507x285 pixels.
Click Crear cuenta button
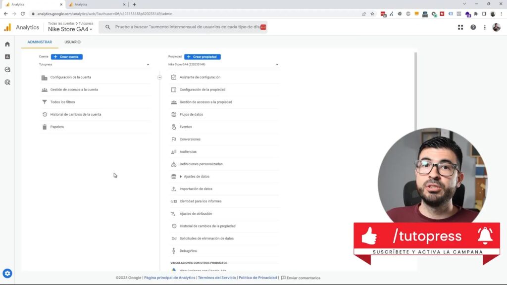(67, 57)
